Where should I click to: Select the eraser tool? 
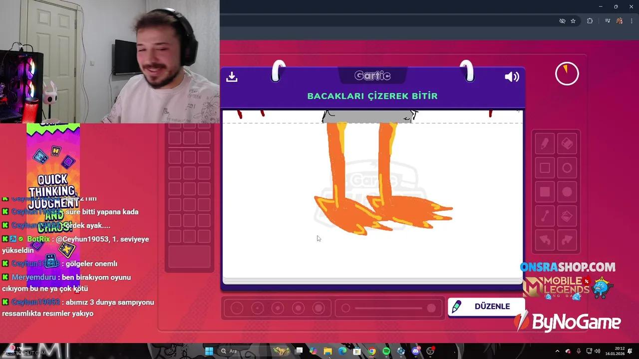(x=567, y=144)
